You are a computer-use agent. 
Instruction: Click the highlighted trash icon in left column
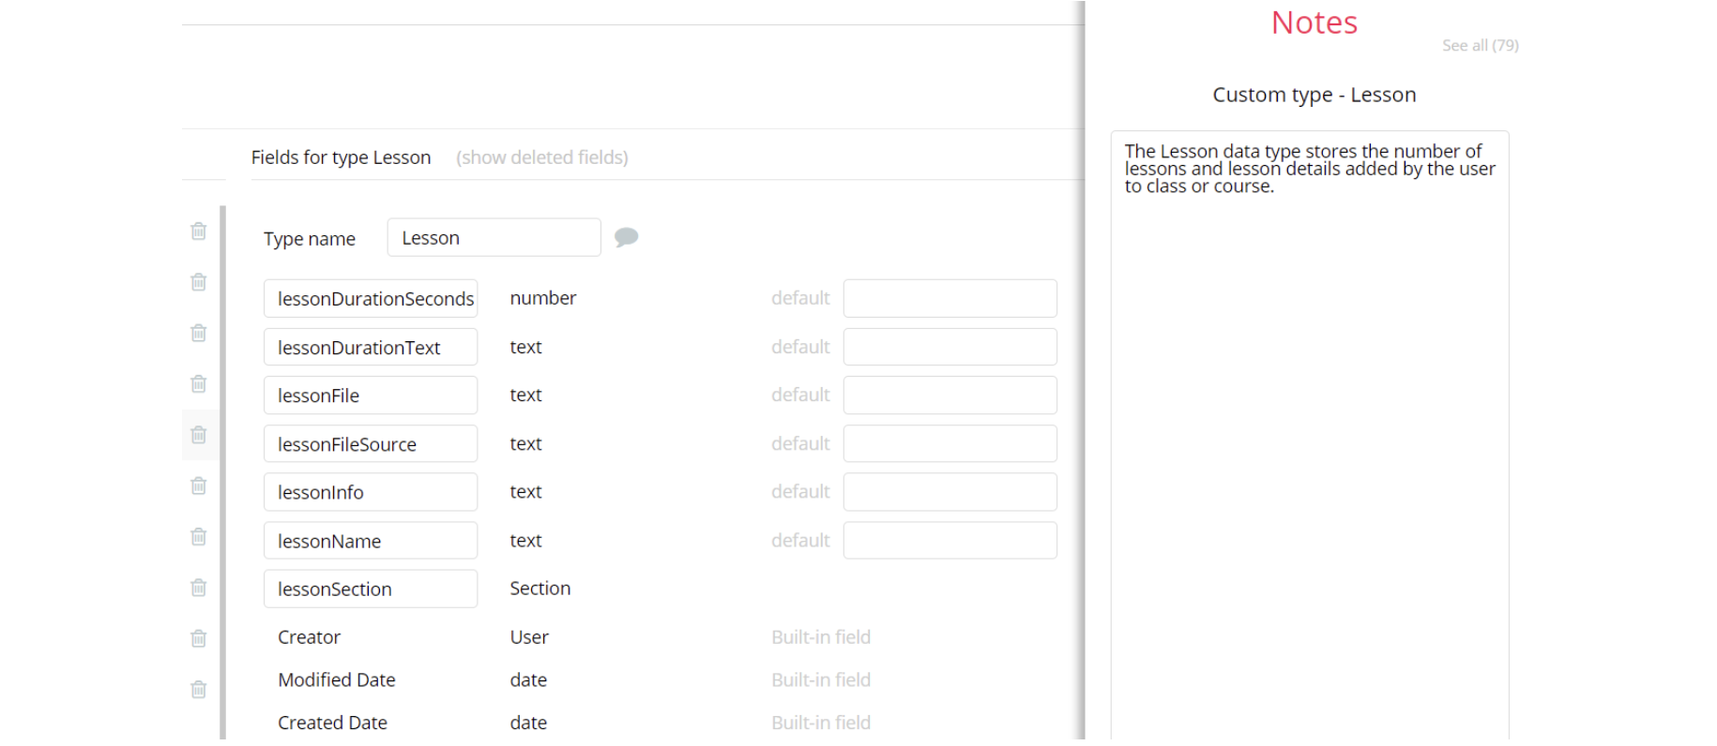[x=198, y=435]
